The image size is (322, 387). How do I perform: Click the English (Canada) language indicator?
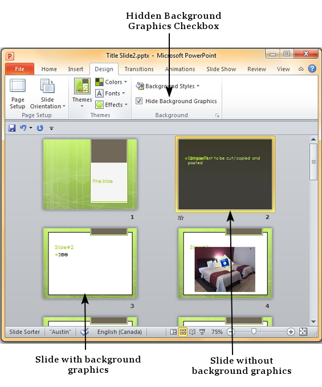(120, 332)
